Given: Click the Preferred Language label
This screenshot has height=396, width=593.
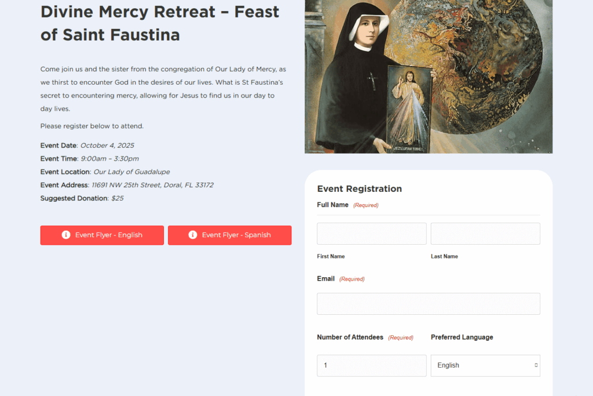Looking at the screenshot, I should [x=462, y=337].
